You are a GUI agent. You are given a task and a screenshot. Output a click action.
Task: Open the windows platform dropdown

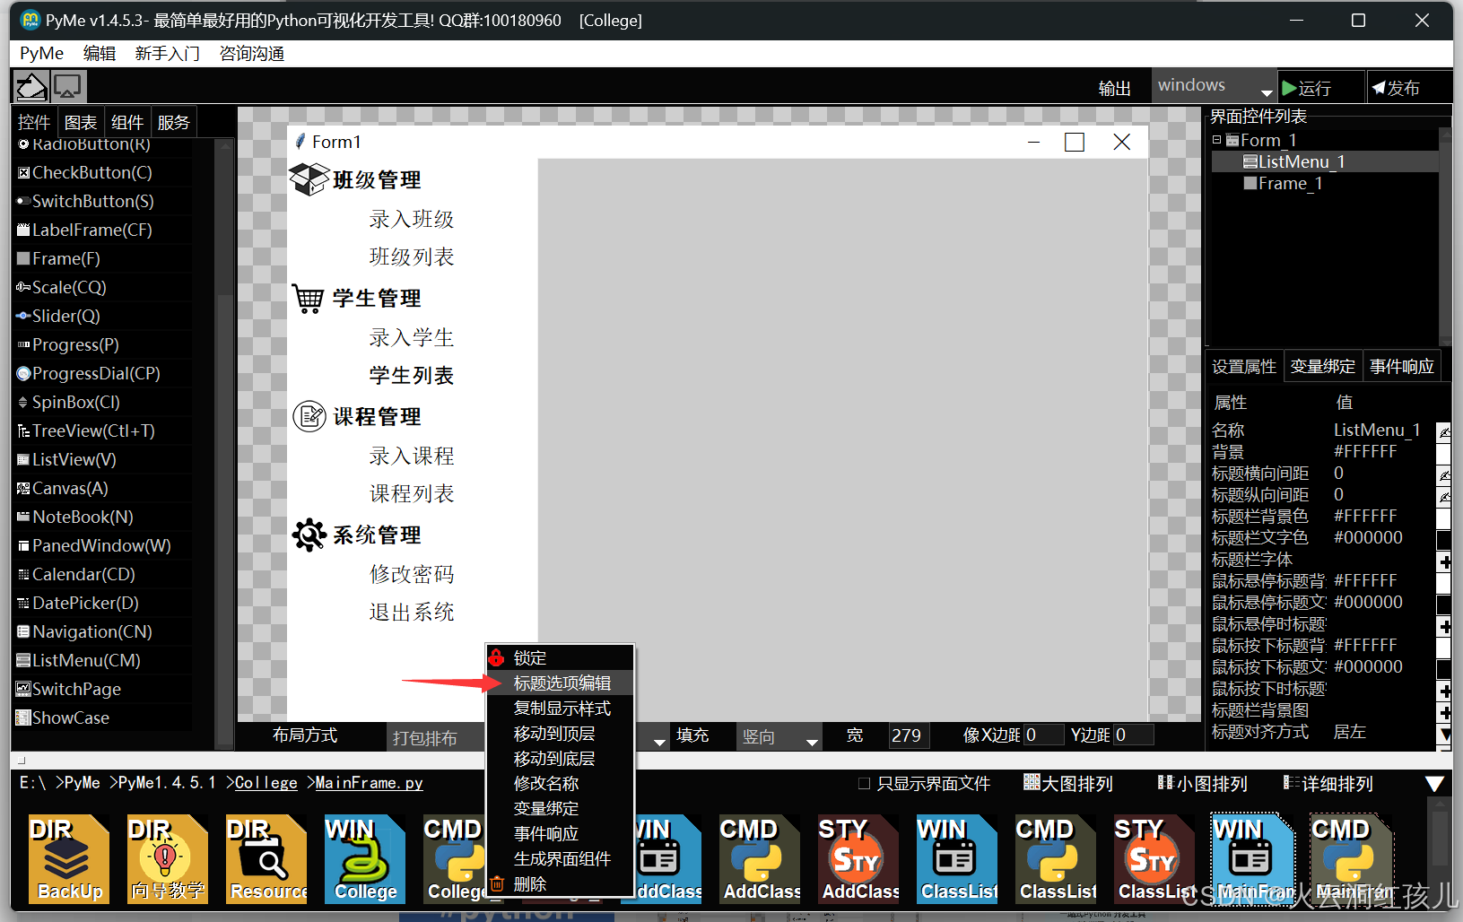click(x=1214, y=86)
